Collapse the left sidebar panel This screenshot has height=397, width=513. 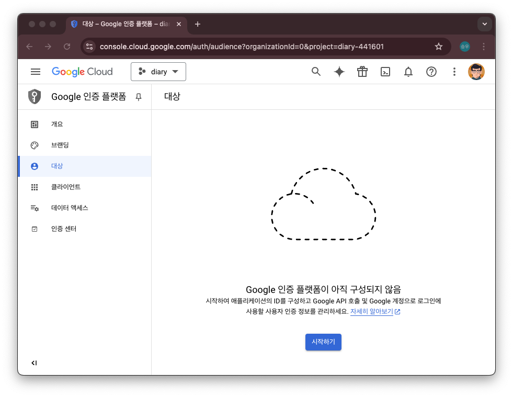point(34,362)
